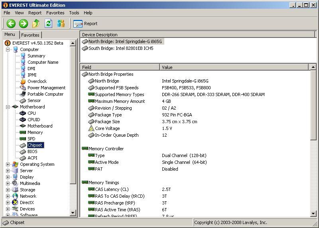The image size is (319, 228).
Task: Click the green Back arrow button
Action: click(11, 24)
